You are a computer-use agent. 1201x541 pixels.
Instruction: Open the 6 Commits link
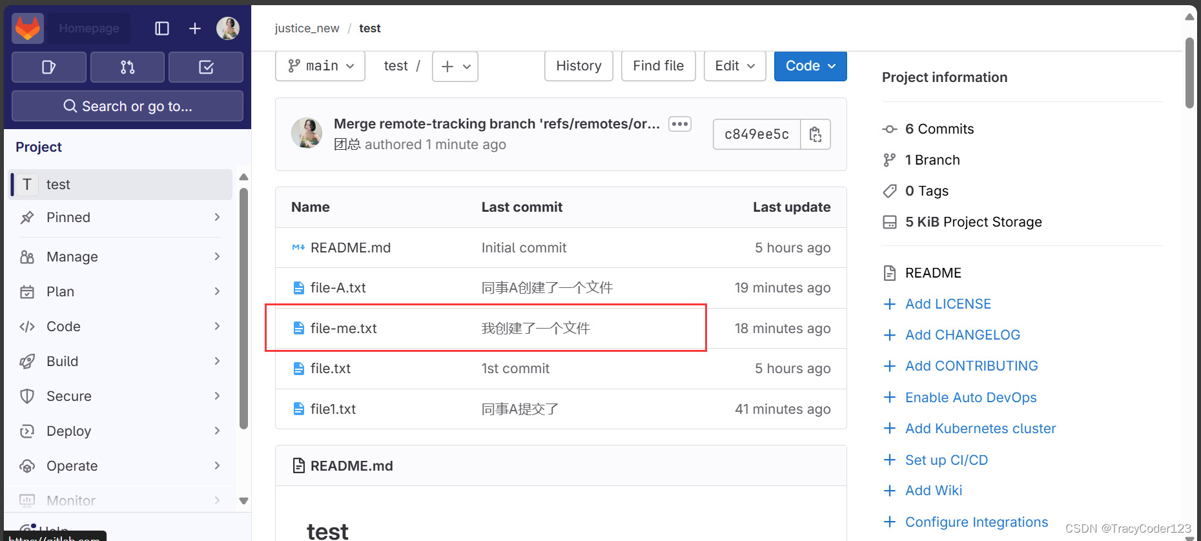[939, 129]
